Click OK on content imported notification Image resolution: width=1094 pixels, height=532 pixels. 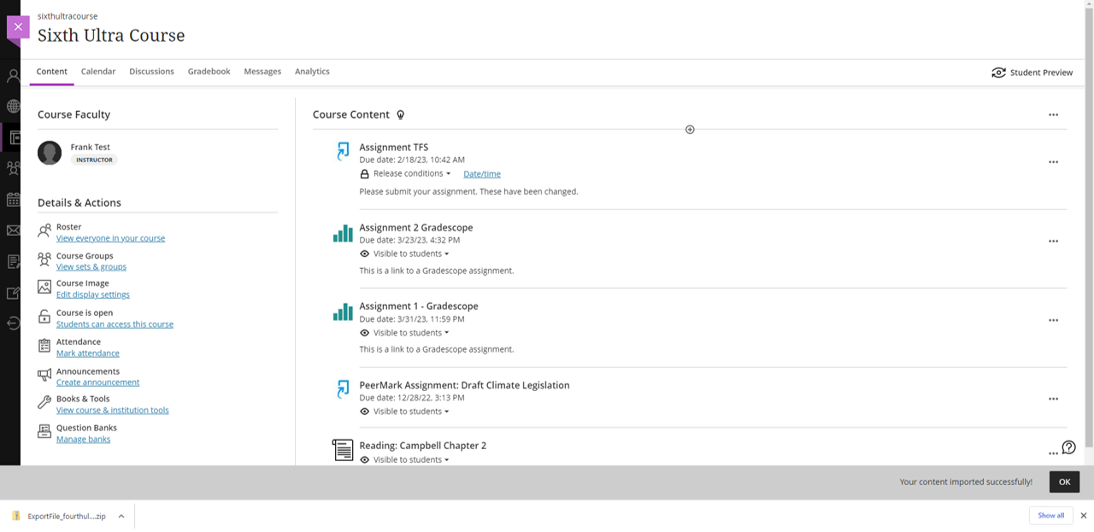(x=1064, y=482)
